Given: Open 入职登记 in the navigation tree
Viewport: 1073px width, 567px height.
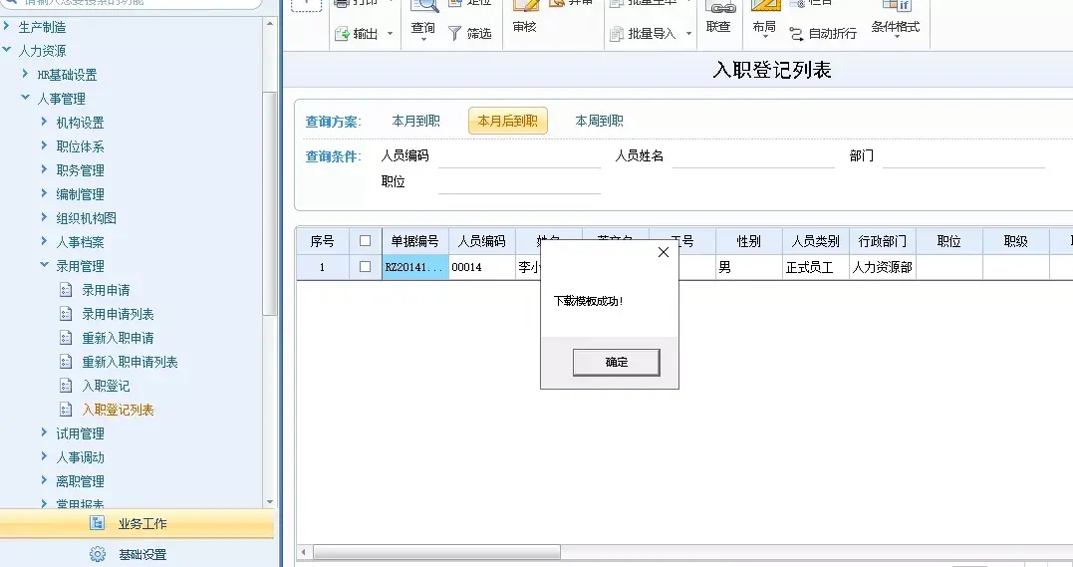Looking at the screenshot, I should (106, 387).
